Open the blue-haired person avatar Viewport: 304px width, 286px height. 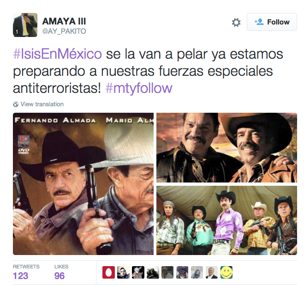(197, 272)
